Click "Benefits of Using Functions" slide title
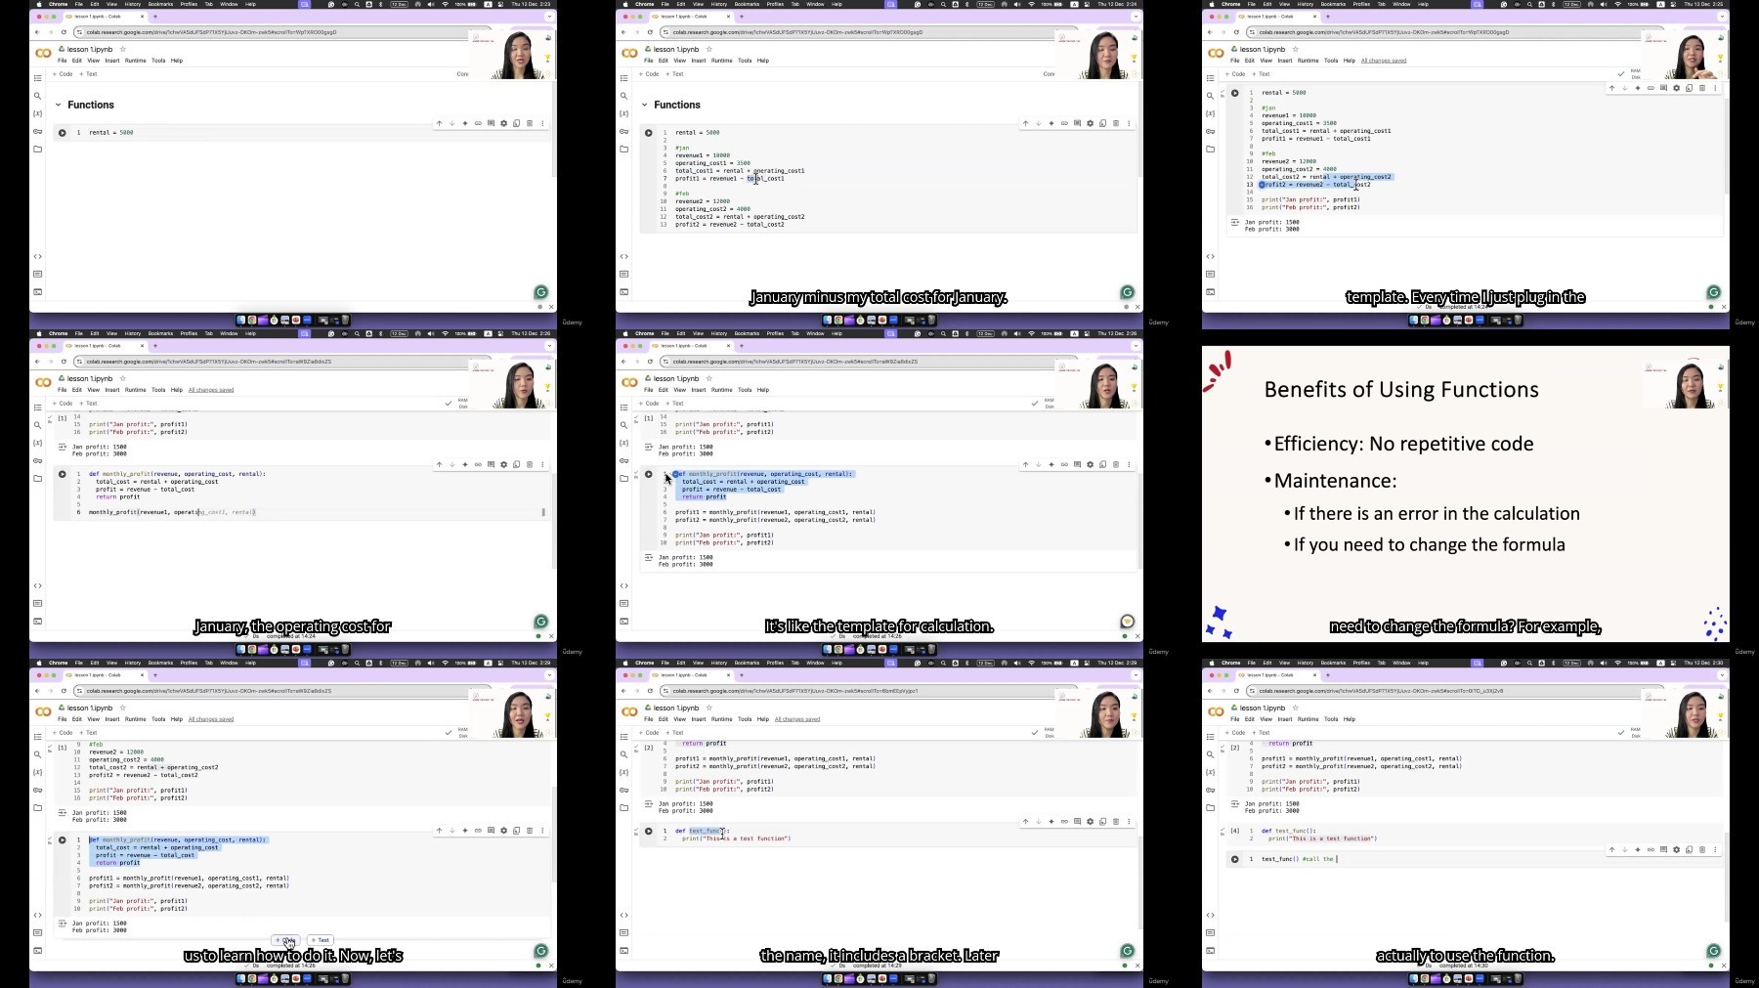This screenshot has height=988, width=1759. pyautogui.click(x=1401, y=389)
